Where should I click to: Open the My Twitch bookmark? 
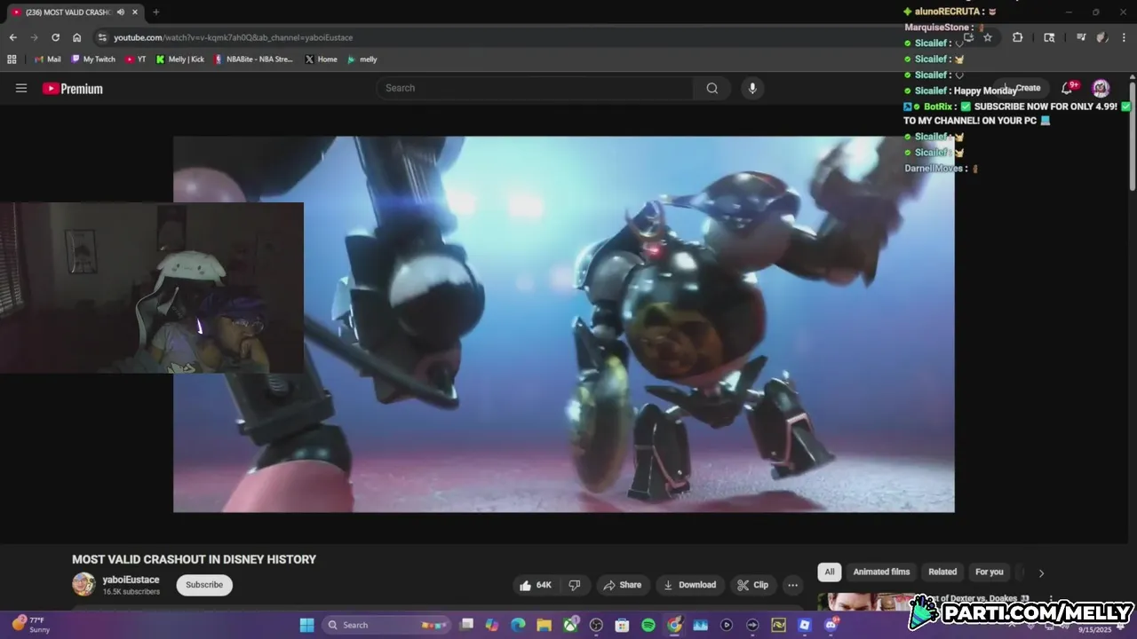(93, 59)
